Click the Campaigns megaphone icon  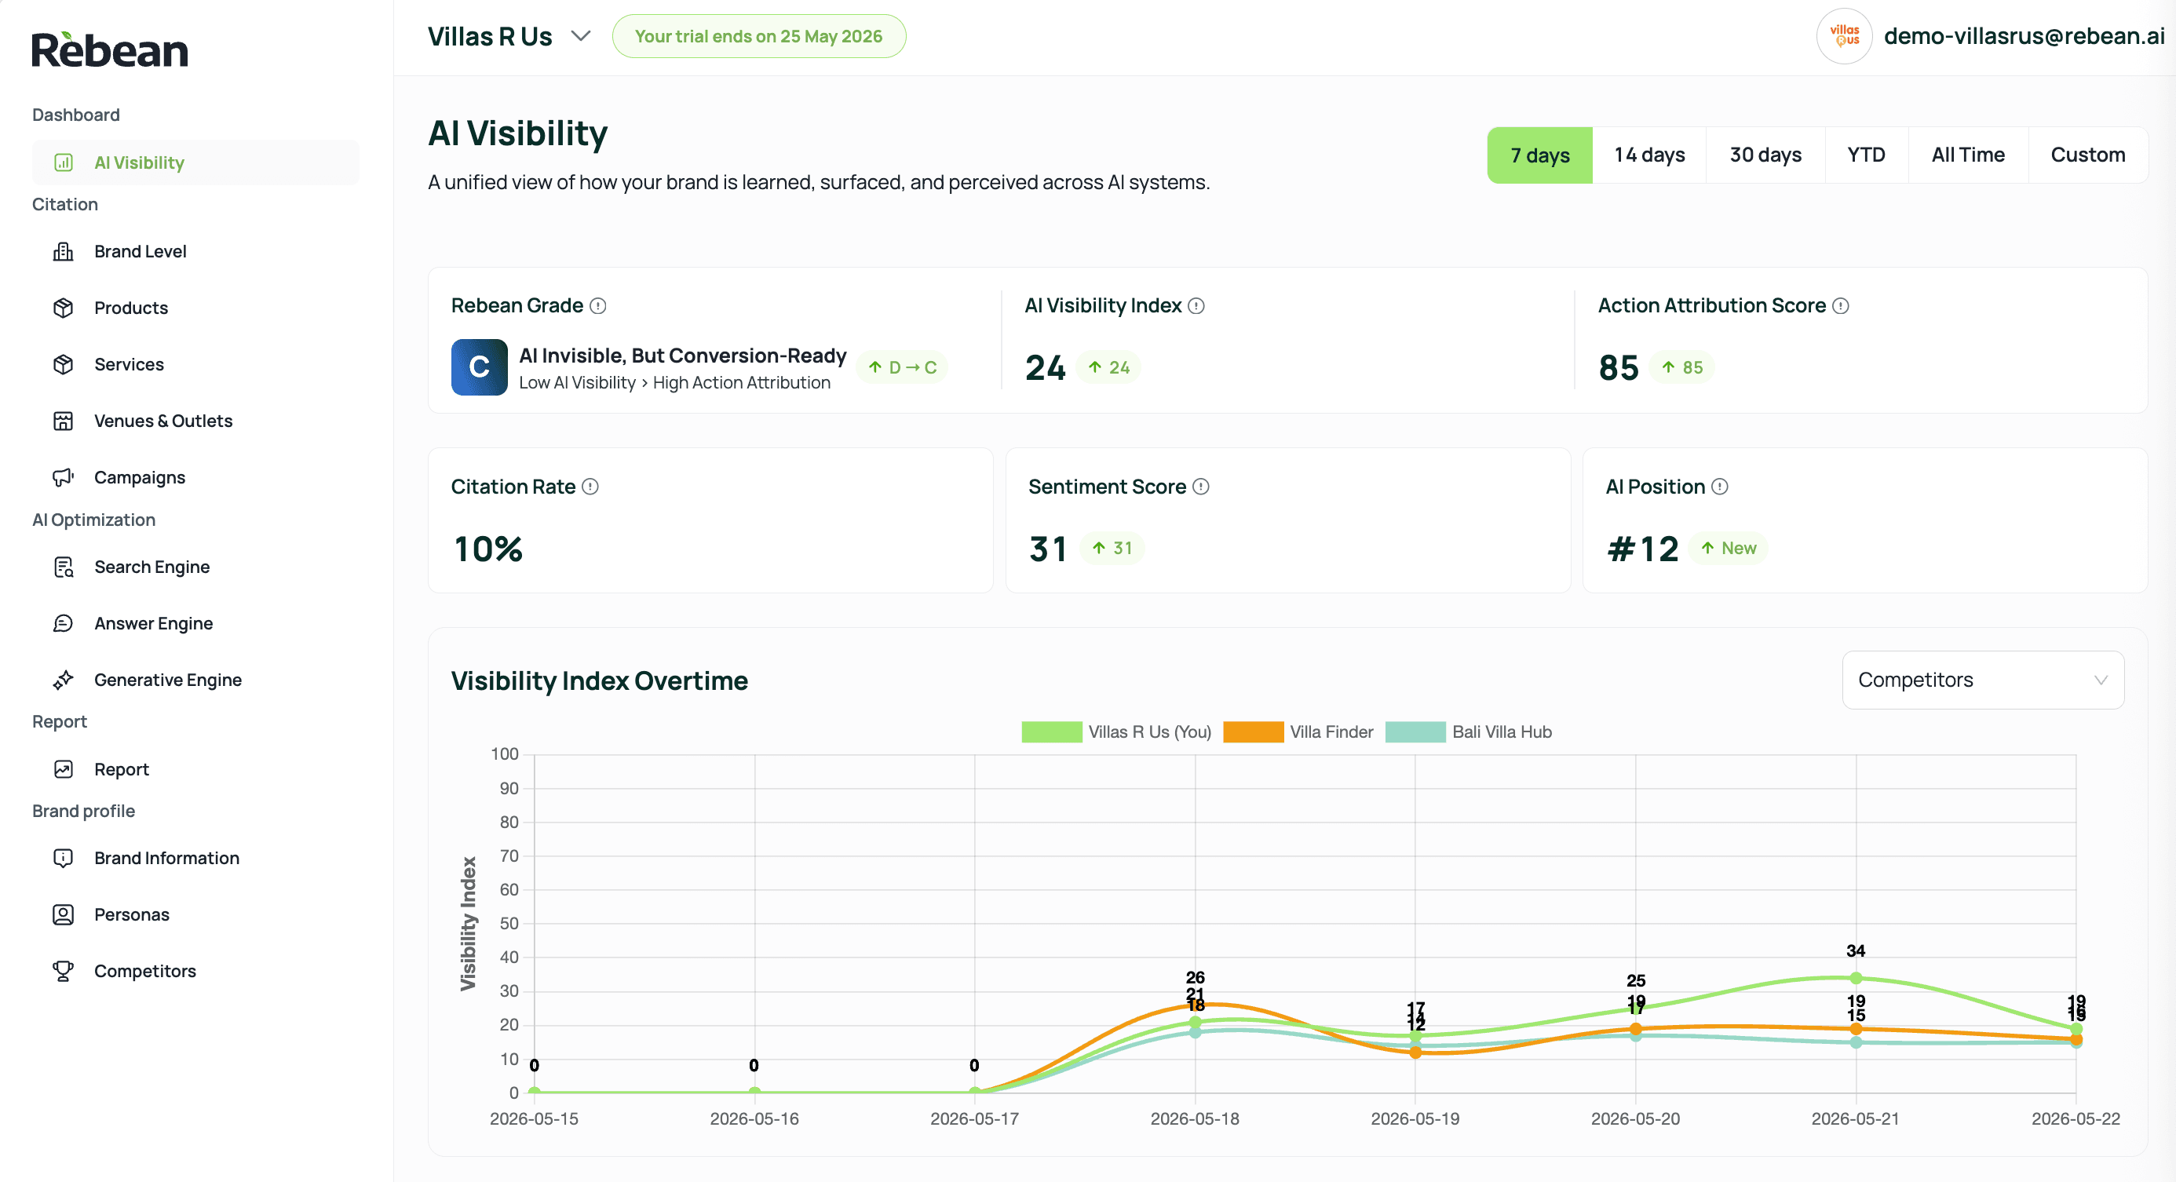click(x=64, y=478)
